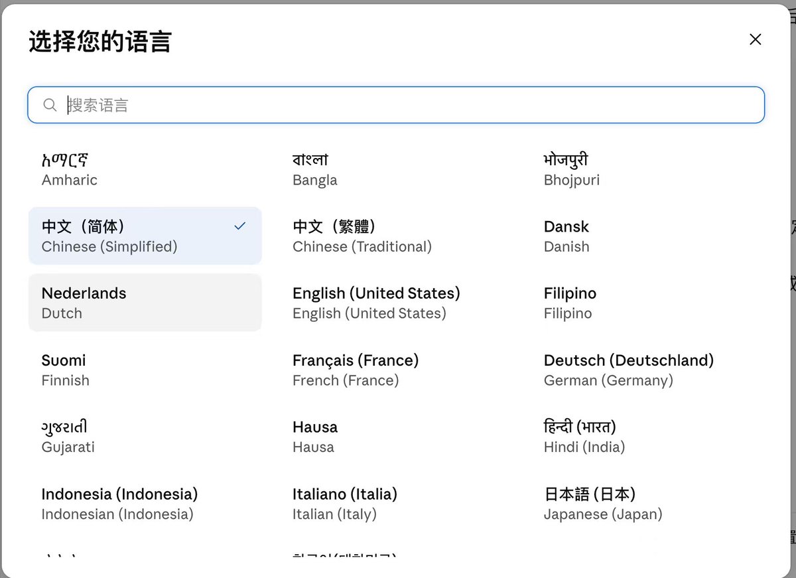Select English (United States)
The height and width of the screenshot is (578, 796).
pos(396,303)
